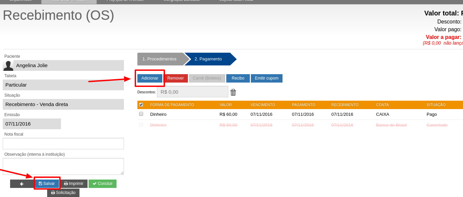Image resolution: width=463 pixels, height=197 pixels.
Task: Click the Pago status cell
Action: [432, 114]
